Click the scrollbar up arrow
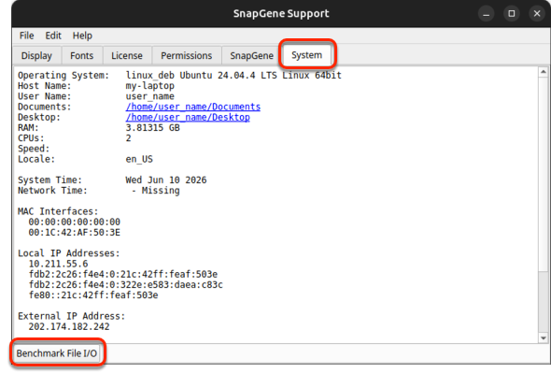Image resolution: width=551 pixels, height=373 pixels. point(544,72)
